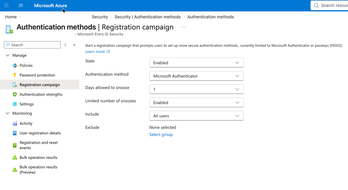The height and width of the screenshot is (190, 348).
Task: Open Bulk operation results (Preview)
Action: pos(38,170)
